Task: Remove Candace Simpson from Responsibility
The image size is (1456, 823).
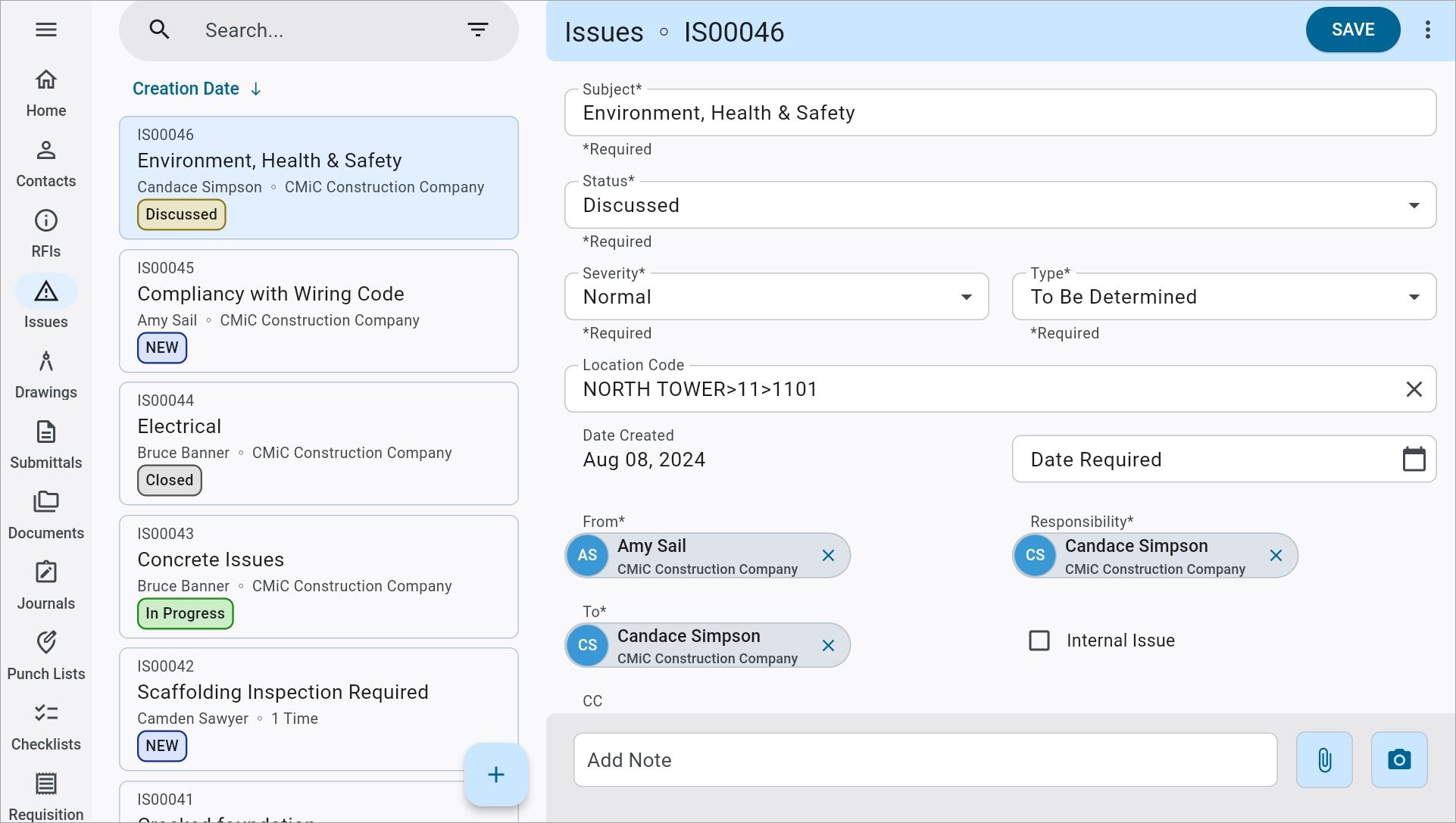Action: point(1276,555)
